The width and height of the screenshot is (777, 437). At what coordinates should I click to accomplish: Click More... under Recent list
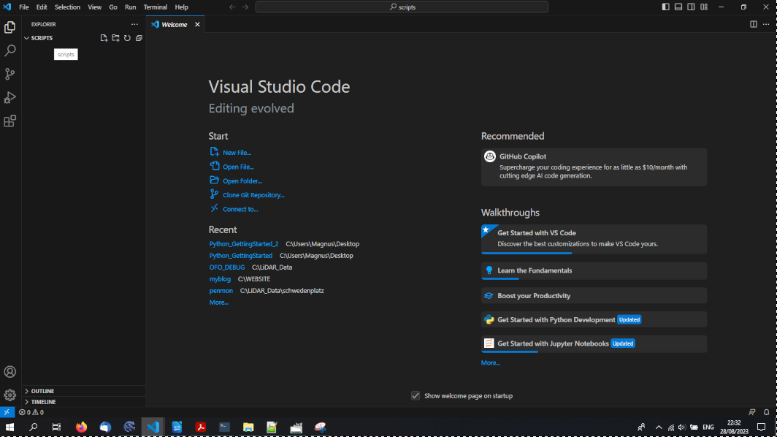tap(218, 303)
